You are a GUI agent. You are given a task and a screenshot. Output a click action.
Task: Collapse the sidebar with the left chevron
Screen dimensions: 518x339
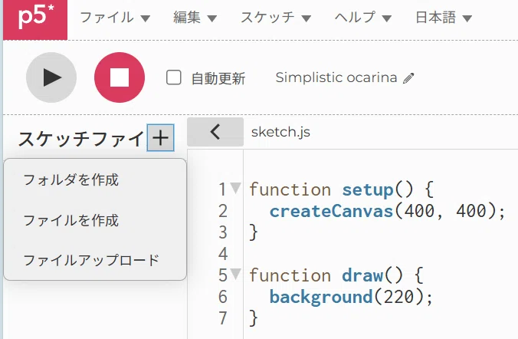tap(215, 132)
